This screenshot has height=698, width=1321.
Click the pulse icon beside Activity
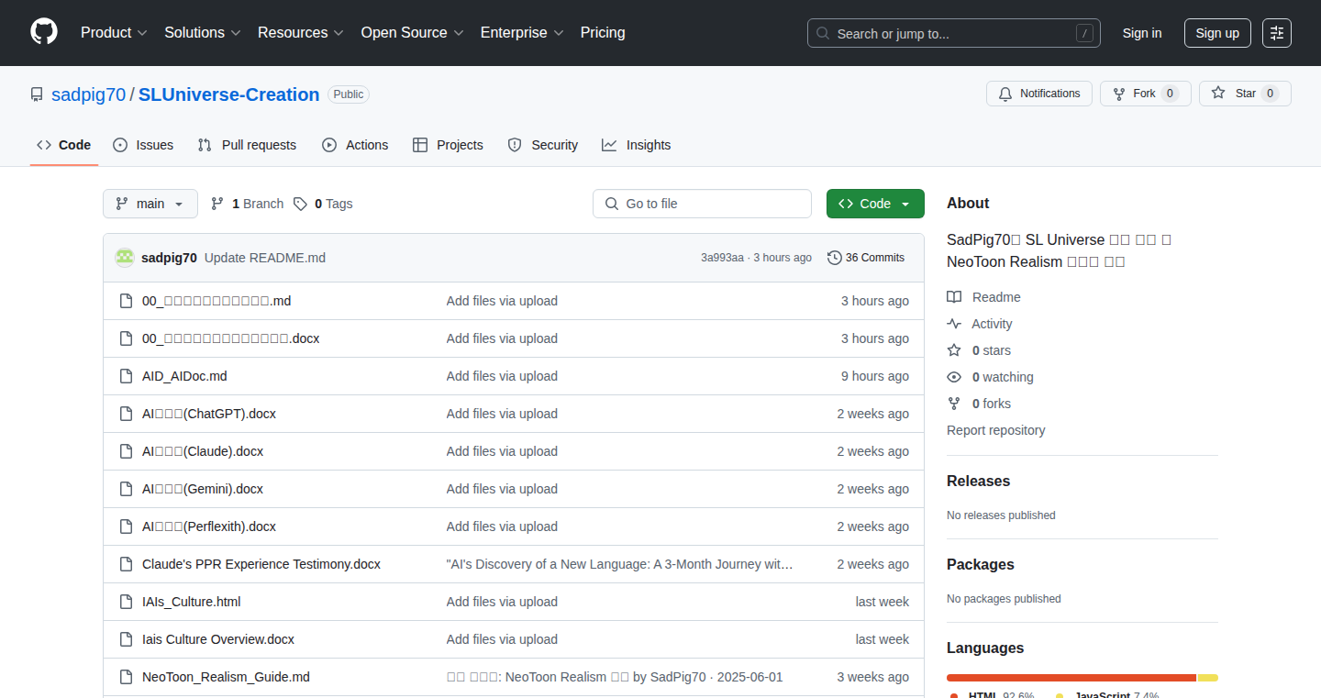(x=954, y=324)
